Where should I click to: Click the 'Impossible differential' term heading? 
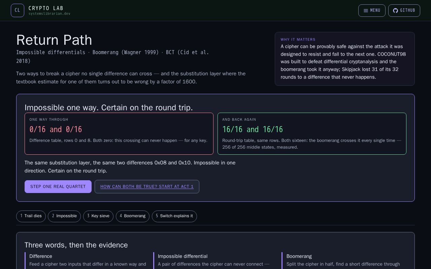pos(183,256)
